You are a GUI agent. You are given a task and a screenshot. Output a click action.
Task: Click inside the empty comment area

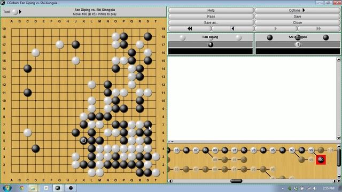[252, 98]
